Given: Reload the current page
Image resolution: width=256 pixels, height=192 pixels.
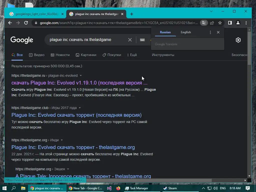Looking at the screenshot, I should [x=26, y=23].
